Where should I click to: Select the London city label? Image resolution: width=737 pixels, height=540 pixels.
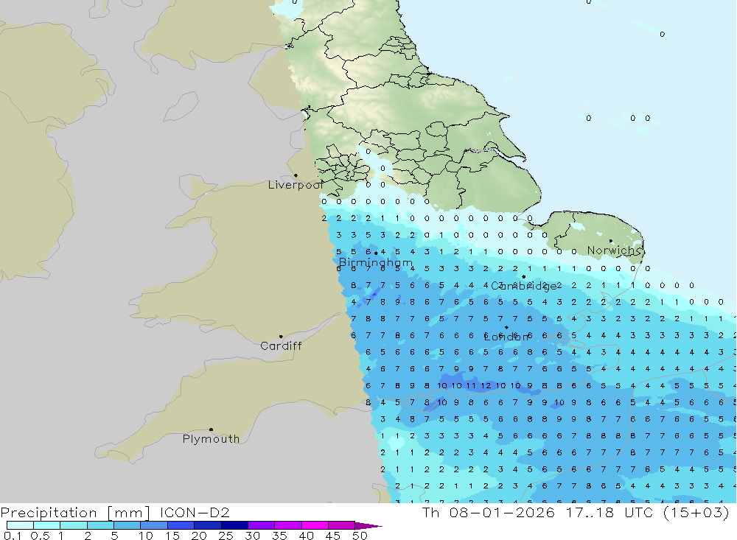[507, 337]
